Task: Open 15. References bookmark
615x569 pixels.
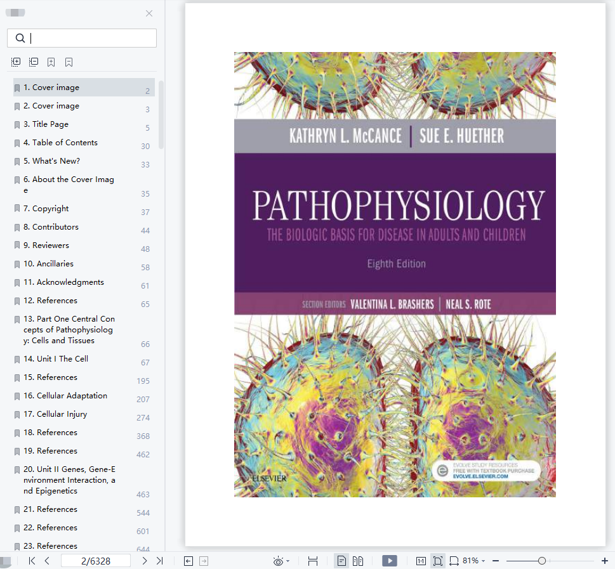Action: click(x=84, y=377)
